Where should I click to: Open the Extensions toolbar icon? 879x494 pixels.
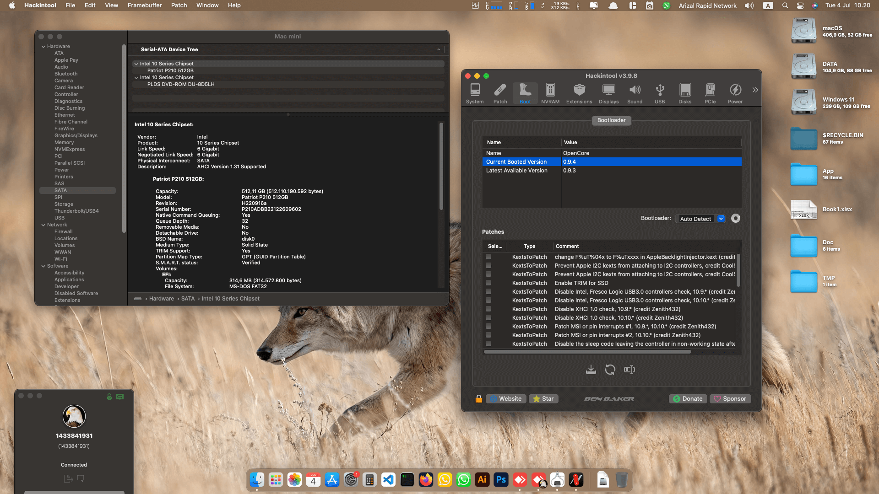[579, 94]
